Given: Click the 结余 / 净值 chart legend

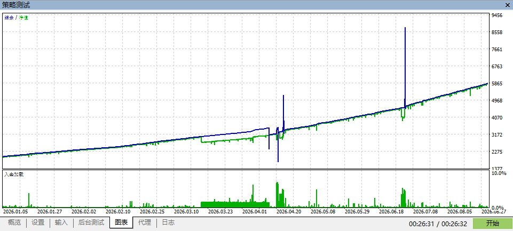Looking at the screenshot, I should click(x=16, y=18).
